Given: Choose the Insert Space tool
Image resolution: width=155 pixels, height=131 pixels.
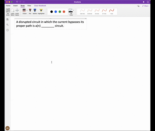Looking at the screenshot, I should pyautogui.click(x=17, y=12).
